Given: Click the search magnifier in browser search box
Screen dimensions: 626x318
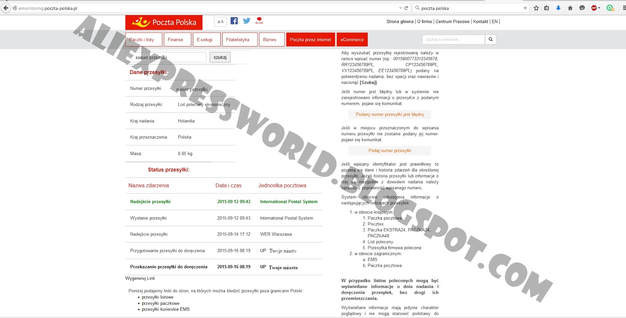Looking at the screenshot, I should click(417, 8).
